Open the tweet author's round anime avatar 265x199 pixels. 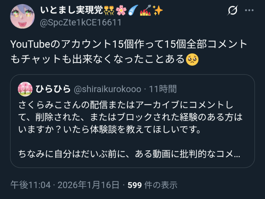[x=22, y=16]
